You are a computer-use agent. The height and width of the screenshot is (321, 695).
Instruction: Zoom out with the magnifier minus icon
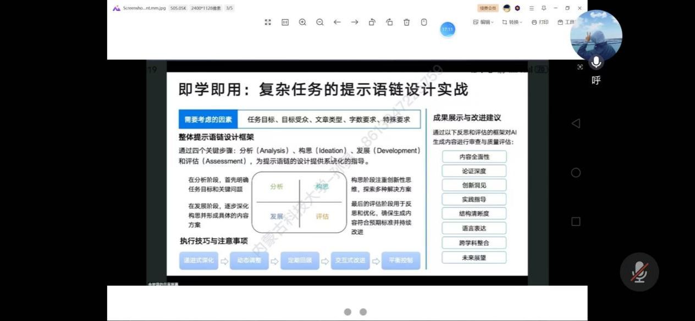(319, 22)
